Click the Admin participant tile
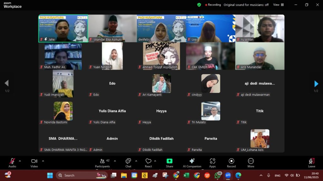The image size is (323, 181). (113, 139)
